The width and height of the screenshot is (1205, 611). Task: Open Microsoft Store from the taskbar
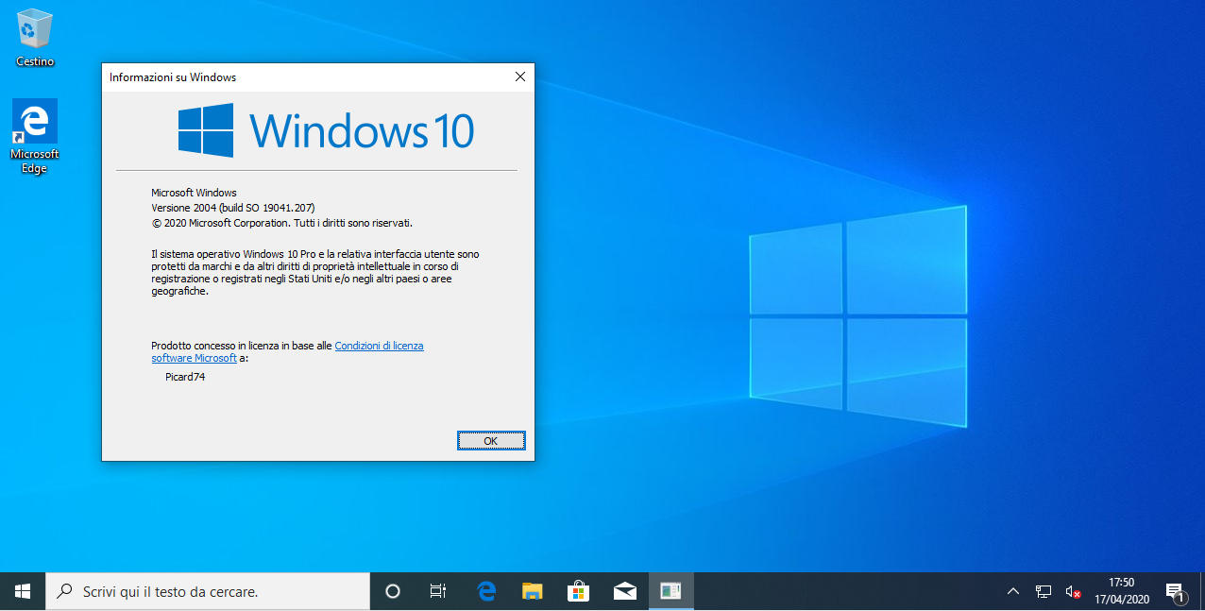578,591
